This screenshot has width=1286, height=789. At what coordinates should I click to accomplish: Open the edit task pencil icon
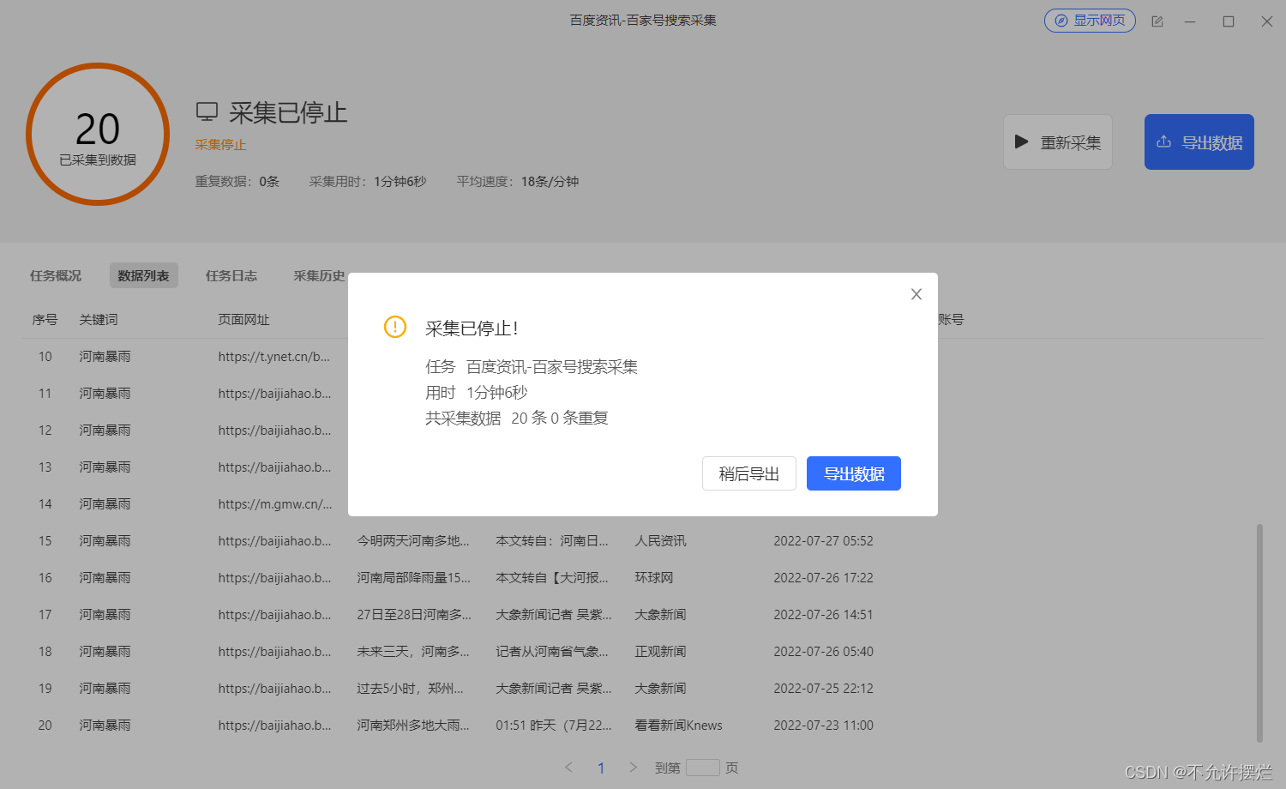[x=1157, y=21]
